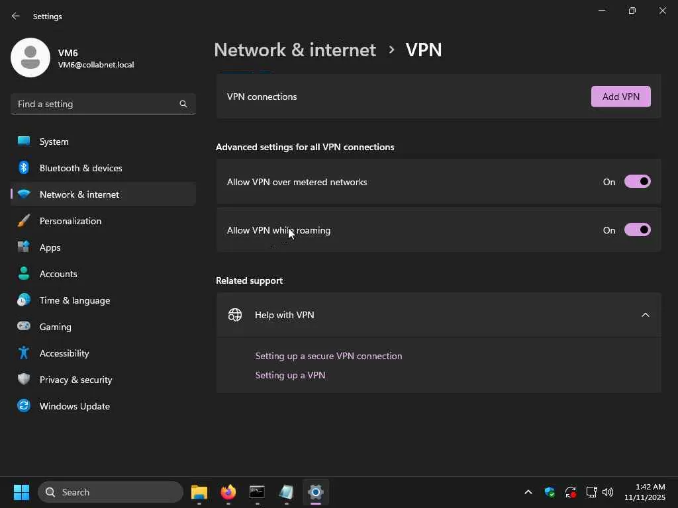This screenshot has width=678, height=508.
Task: Launch Firefox from the taskbar
Action: coord(228,492)
